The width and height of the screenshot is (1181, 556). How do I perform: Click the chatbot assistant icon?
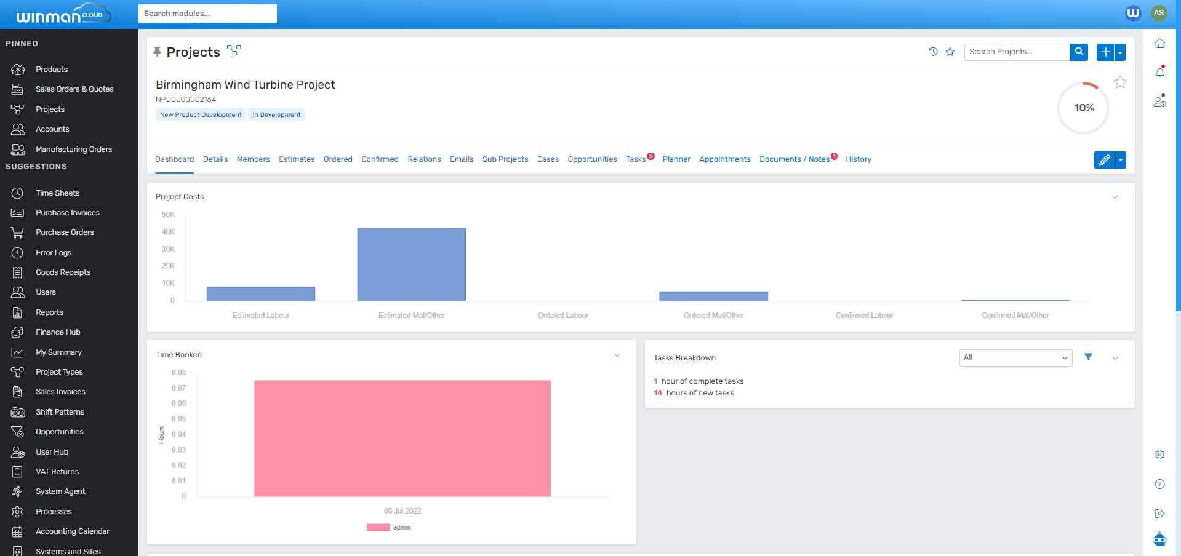tap(1159, 539)
